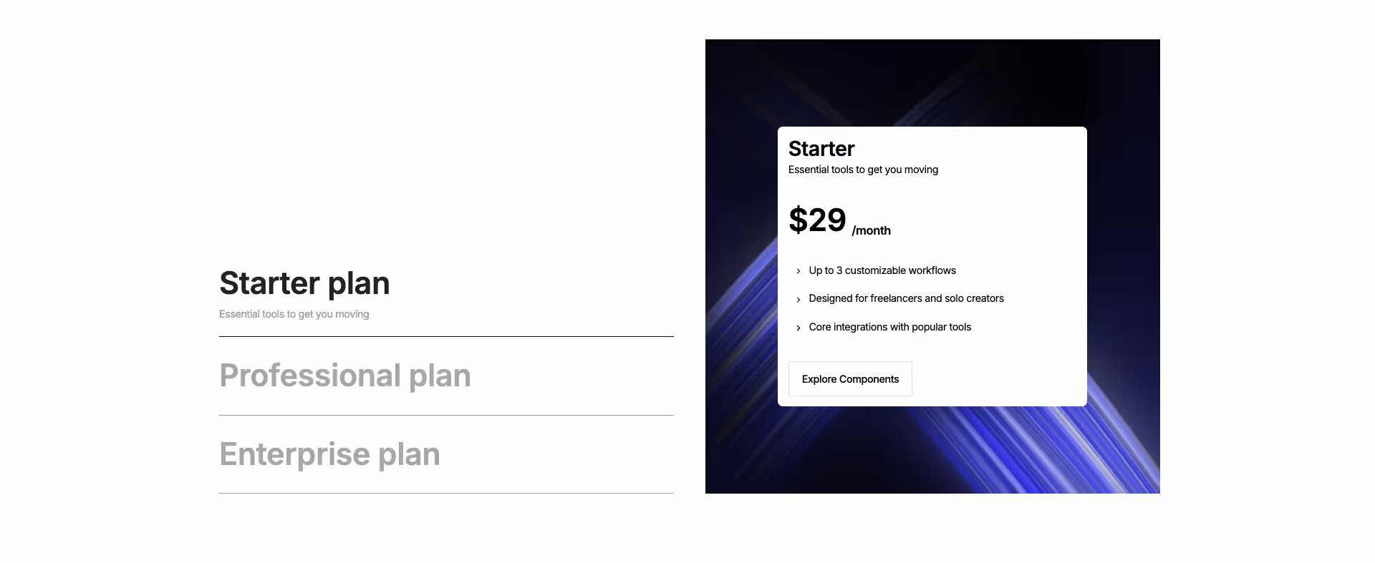Switch to the "Professional plan" section
The image size is (1375, 563).
point(345,375)
